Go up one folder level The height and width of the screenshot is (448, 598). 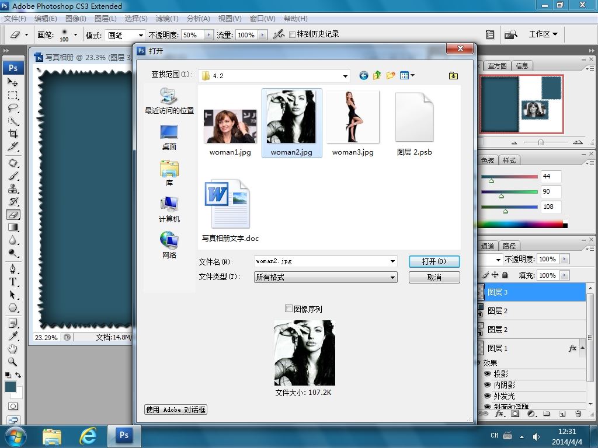click(377, 75)
